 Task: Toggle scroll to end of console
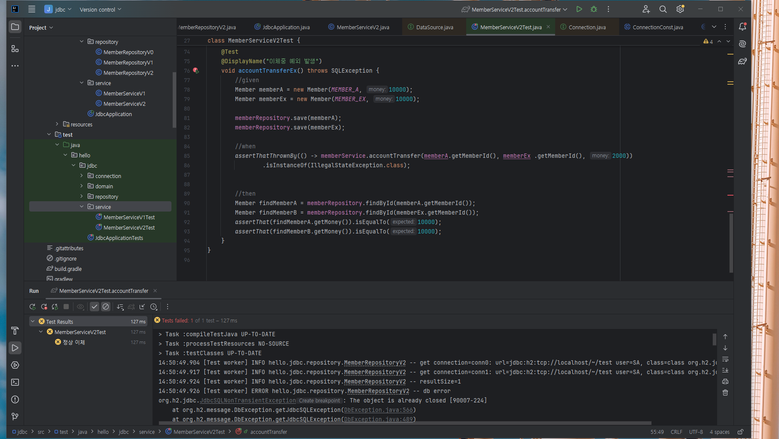tap(725, 370)
